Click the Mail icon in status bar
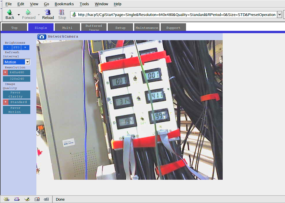The width and height of the screenshot is (285, 203). tap(17, 199)
